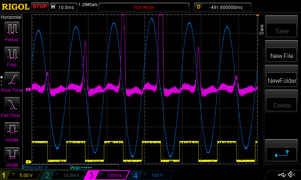Click the horizontal timebase 10.0ms field
Image resolution: width=301 pixels, height=180 pixels.
coord(63,7)
